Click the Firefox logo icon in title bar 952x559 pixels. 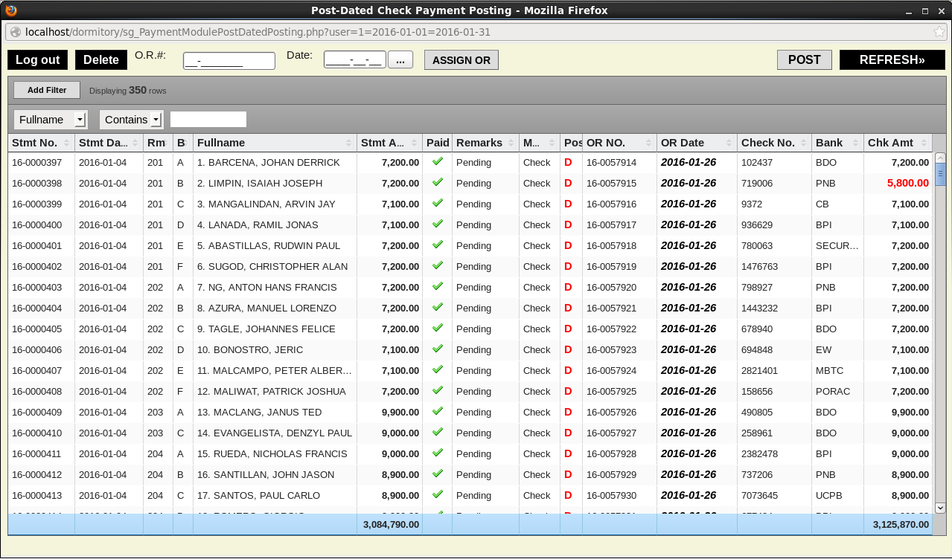[x=10, y=10]
